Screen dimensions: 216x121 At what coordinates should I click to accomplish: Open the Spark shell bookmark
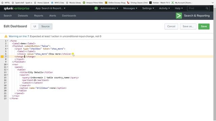point(22,3)
